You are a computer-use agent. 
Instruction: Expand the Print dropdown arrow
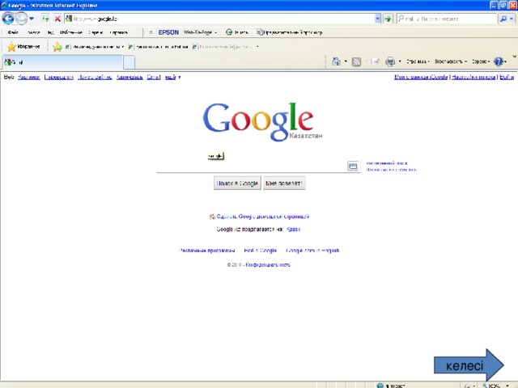tap(400, 61)
